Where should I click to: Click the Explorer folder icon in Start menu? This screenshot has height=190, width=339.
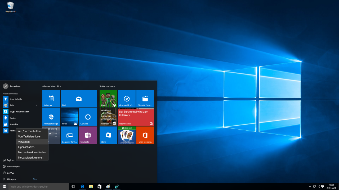click(x=4, y=160)
